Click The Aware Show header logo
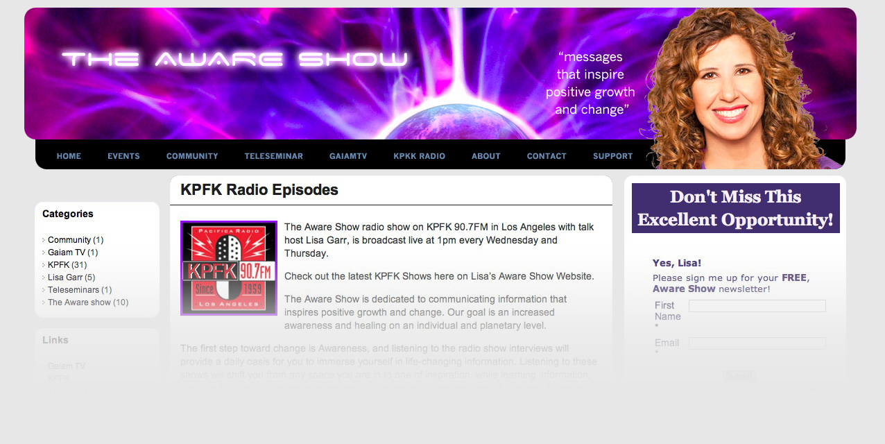The image size is (885, 444). click(x=234, y=60)
